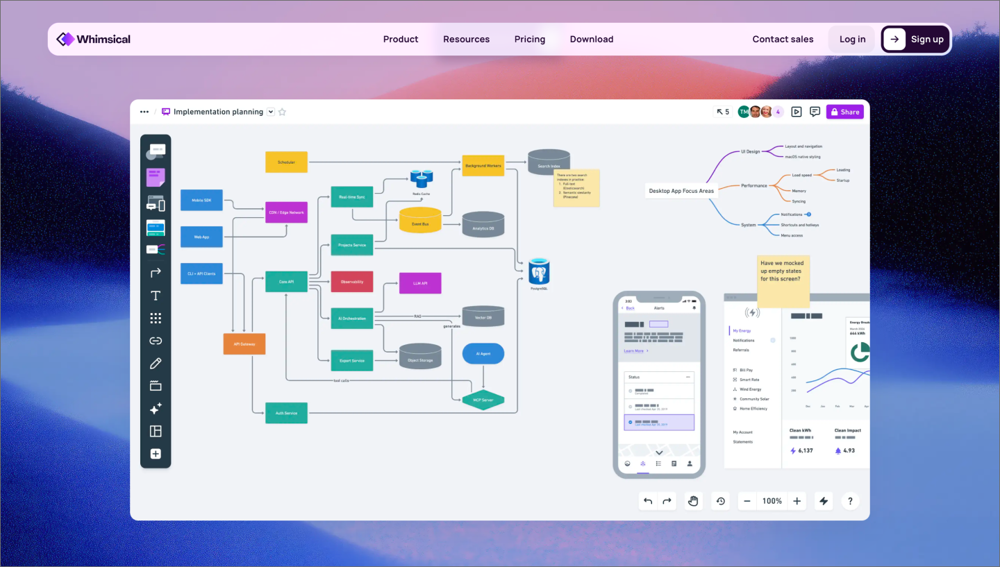
Task: Select the wireframe devices tool
Action: [x=156, y=203]
